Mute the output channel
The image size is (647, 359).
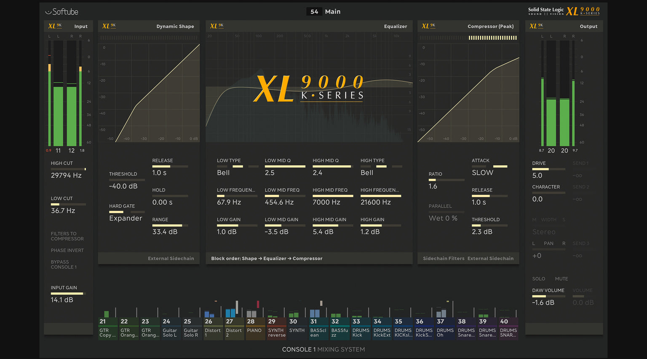tap(561, 278)
